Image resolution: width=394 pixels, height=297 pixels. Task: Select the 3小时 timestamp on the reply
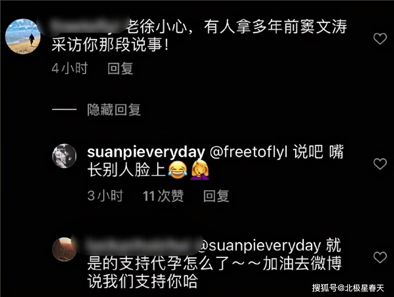click(105, 196)
